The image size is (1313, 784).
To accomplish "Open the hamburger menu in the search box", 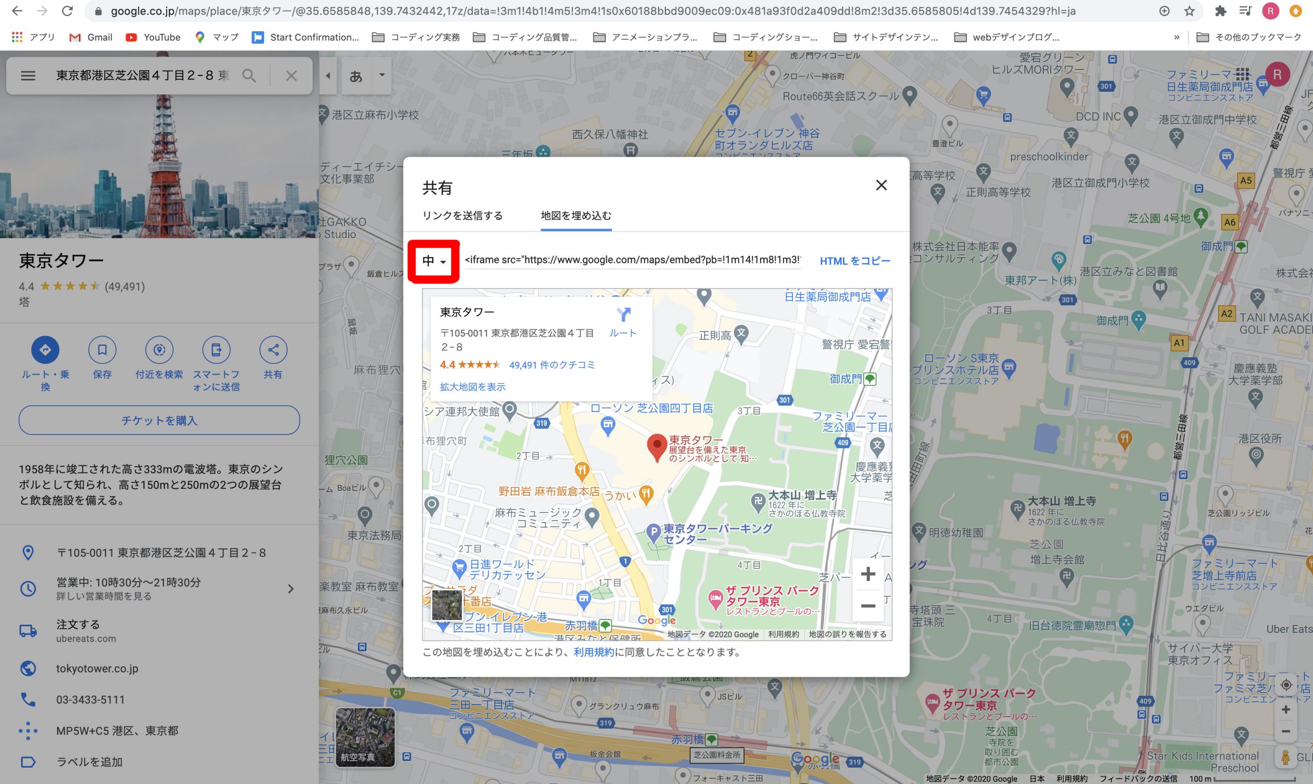I will (x=28, y=75).
